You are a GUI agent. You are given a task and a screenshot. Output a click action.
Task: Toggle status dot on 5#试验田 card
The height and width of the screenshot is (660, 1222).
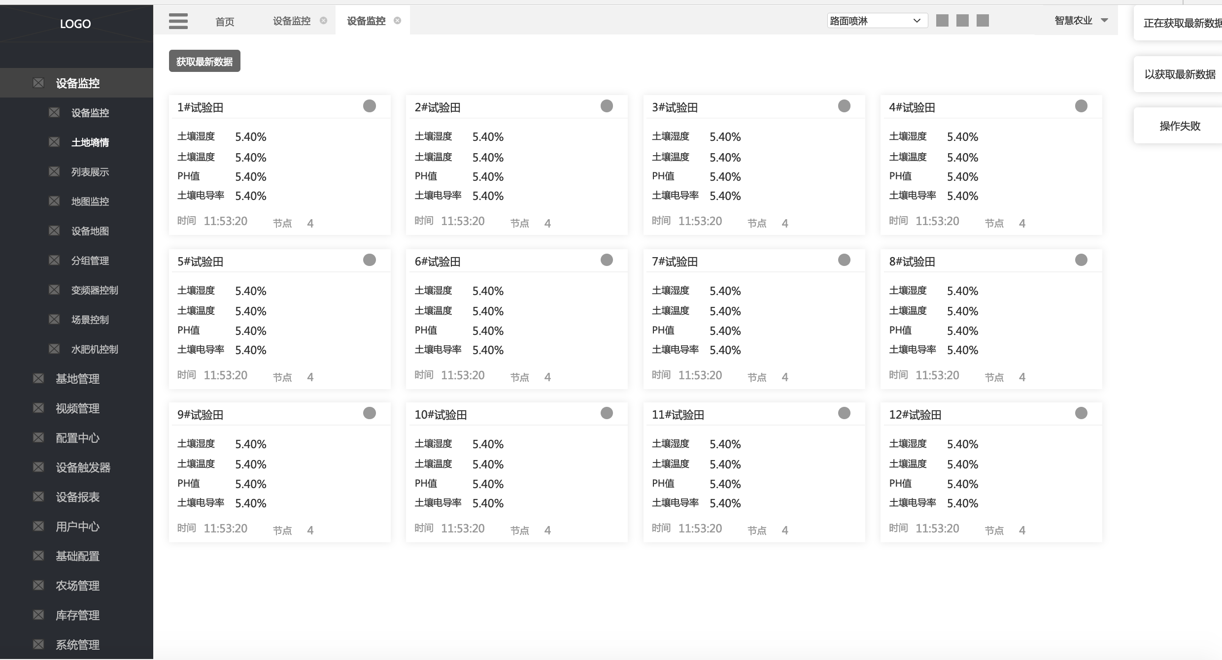click(x=370, y=260)
